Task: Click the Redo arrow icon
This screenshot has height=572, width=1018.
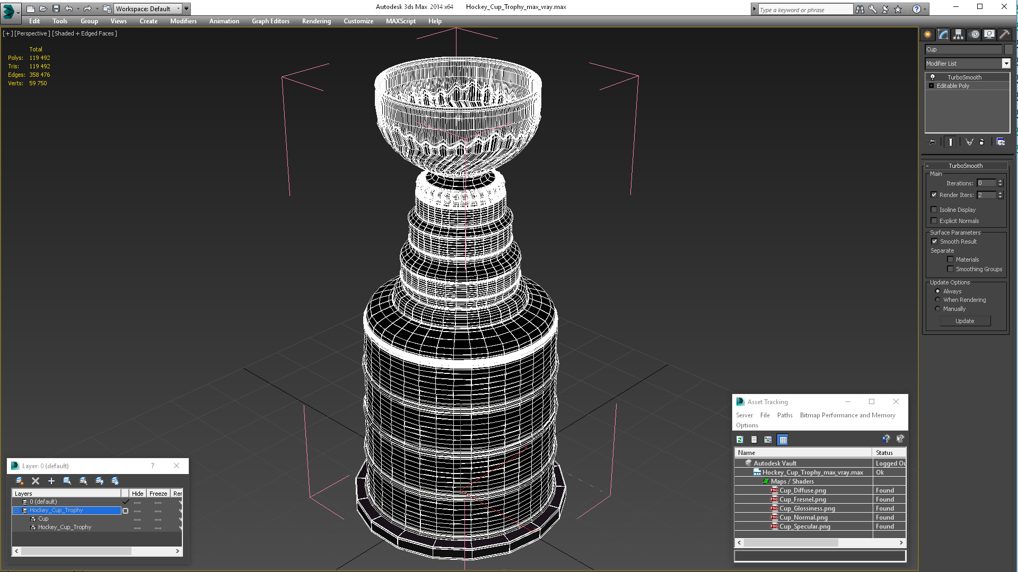Action: point(87,8)
